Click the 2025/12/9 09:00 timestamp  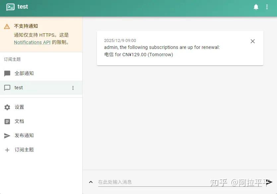120,41
